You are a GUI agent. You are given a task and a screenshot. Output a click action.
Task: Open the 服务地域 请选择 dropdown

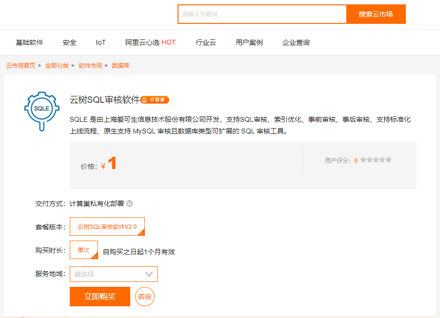pos(113,274)
